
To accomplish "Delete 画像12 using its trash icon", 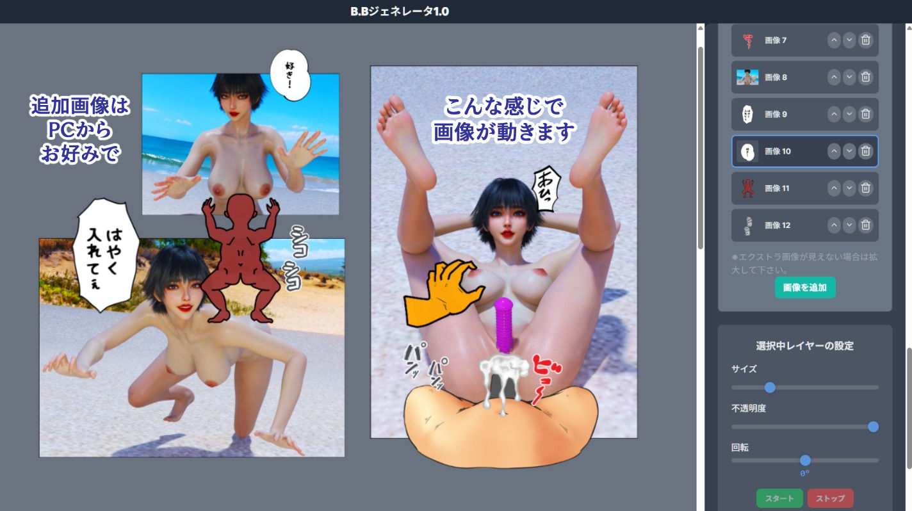I will (865, 225).
